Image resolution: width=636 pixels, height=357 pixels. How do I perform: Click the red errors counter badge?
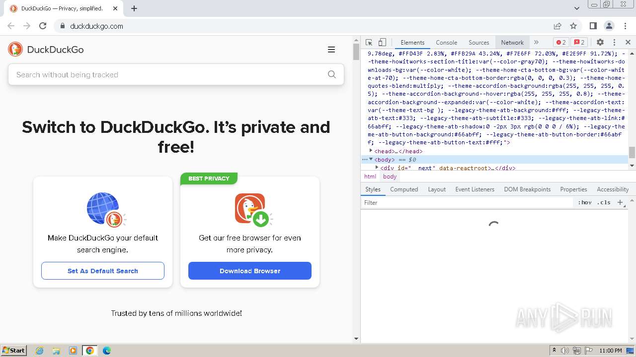561,42
